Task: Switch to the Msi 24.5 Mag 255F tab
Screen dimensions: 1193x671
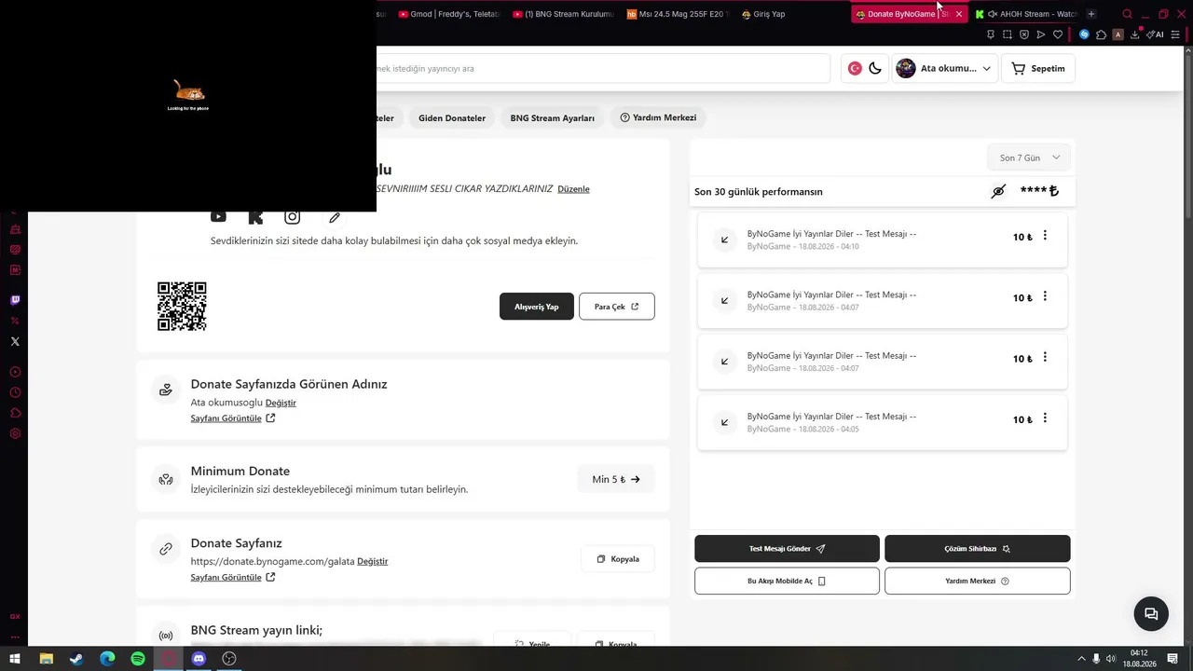Action: click(679, 14)
